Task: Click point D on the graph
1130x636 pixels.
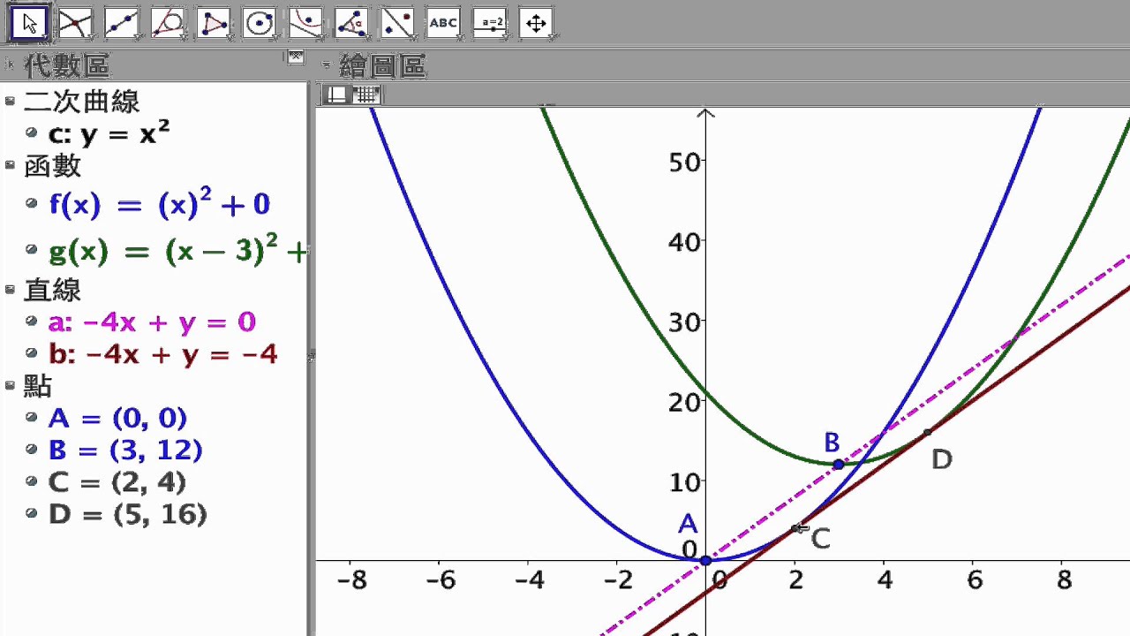Action: click(x=927, y=433)
